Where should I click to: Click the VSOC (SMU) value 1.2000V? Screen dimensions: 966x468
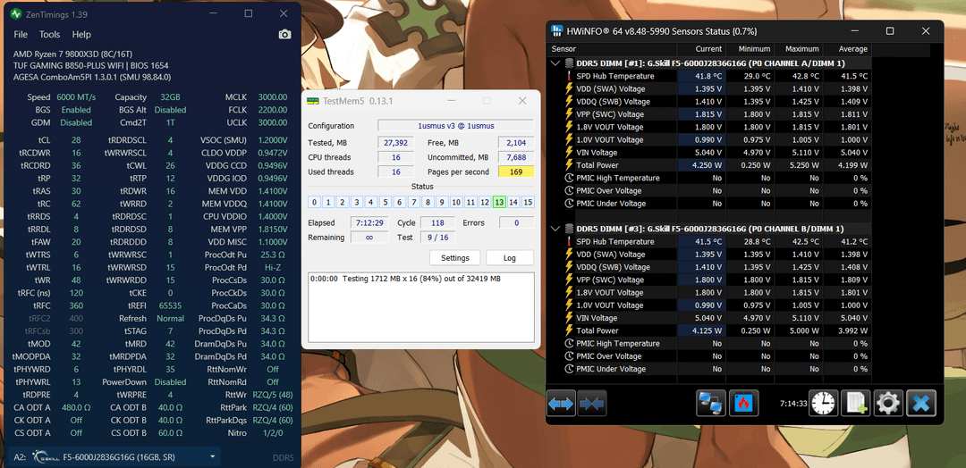(272, 140)
